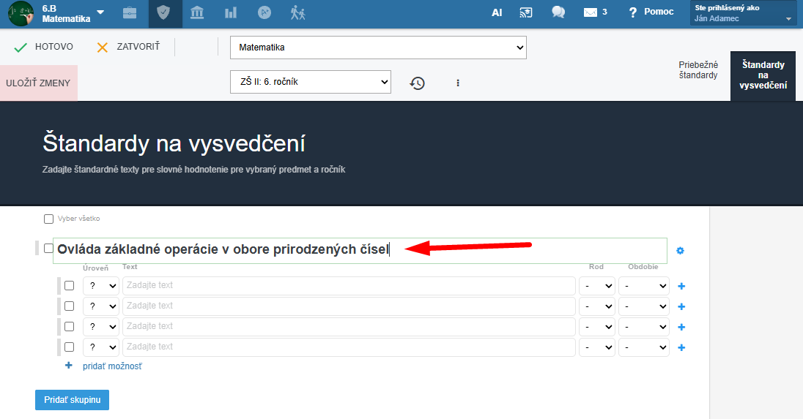The width and height of the screenshot is (803, 419).
Task: Open the gear settings for the group
Action: pos(680,250)
